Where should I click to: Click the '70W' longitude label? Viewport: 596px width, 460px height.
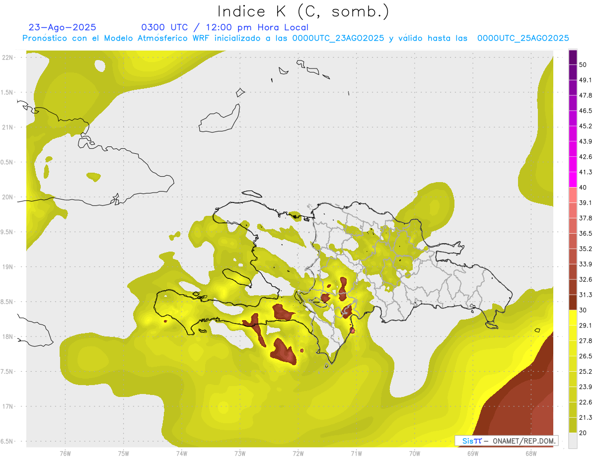415,453
